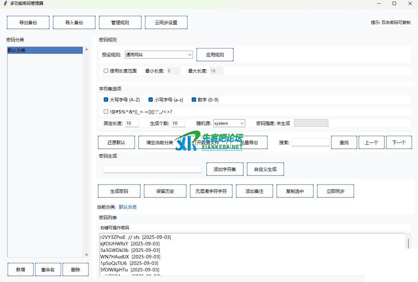
Task: Click the 立即同步 button
Action: [335, 191]
